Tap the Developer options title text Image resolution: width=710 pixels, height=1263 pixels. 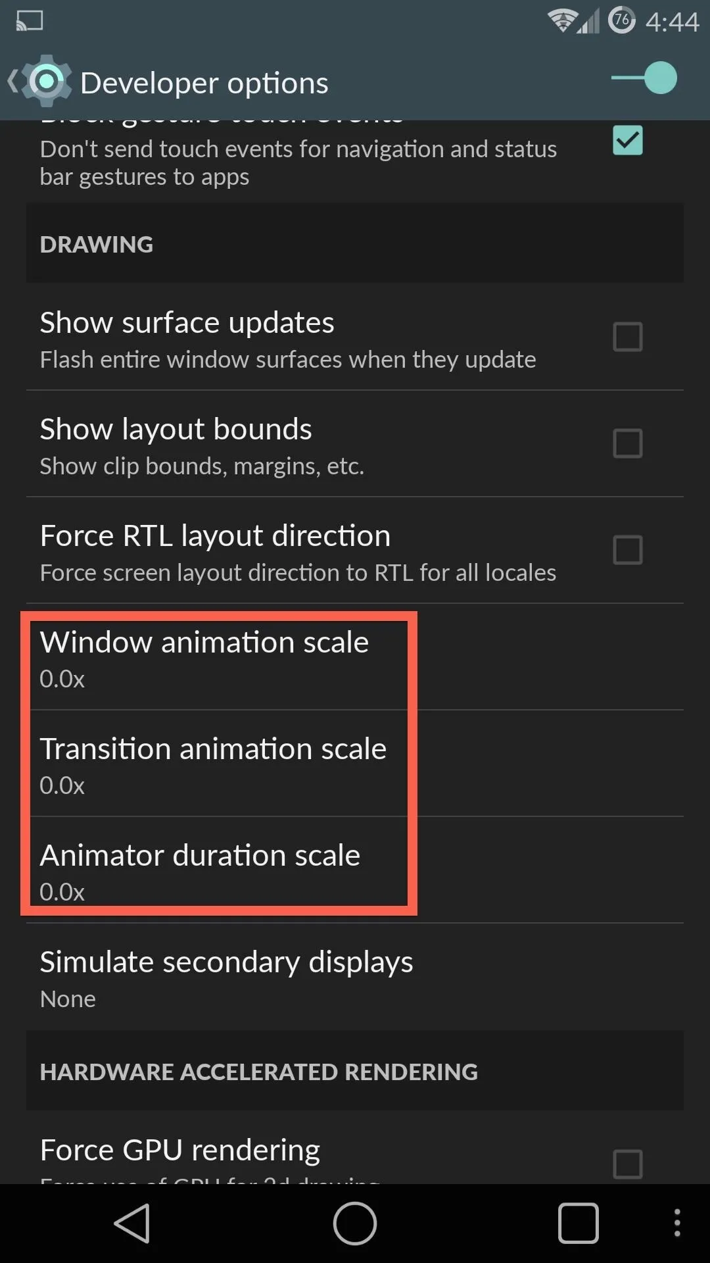tap(204, 83)
